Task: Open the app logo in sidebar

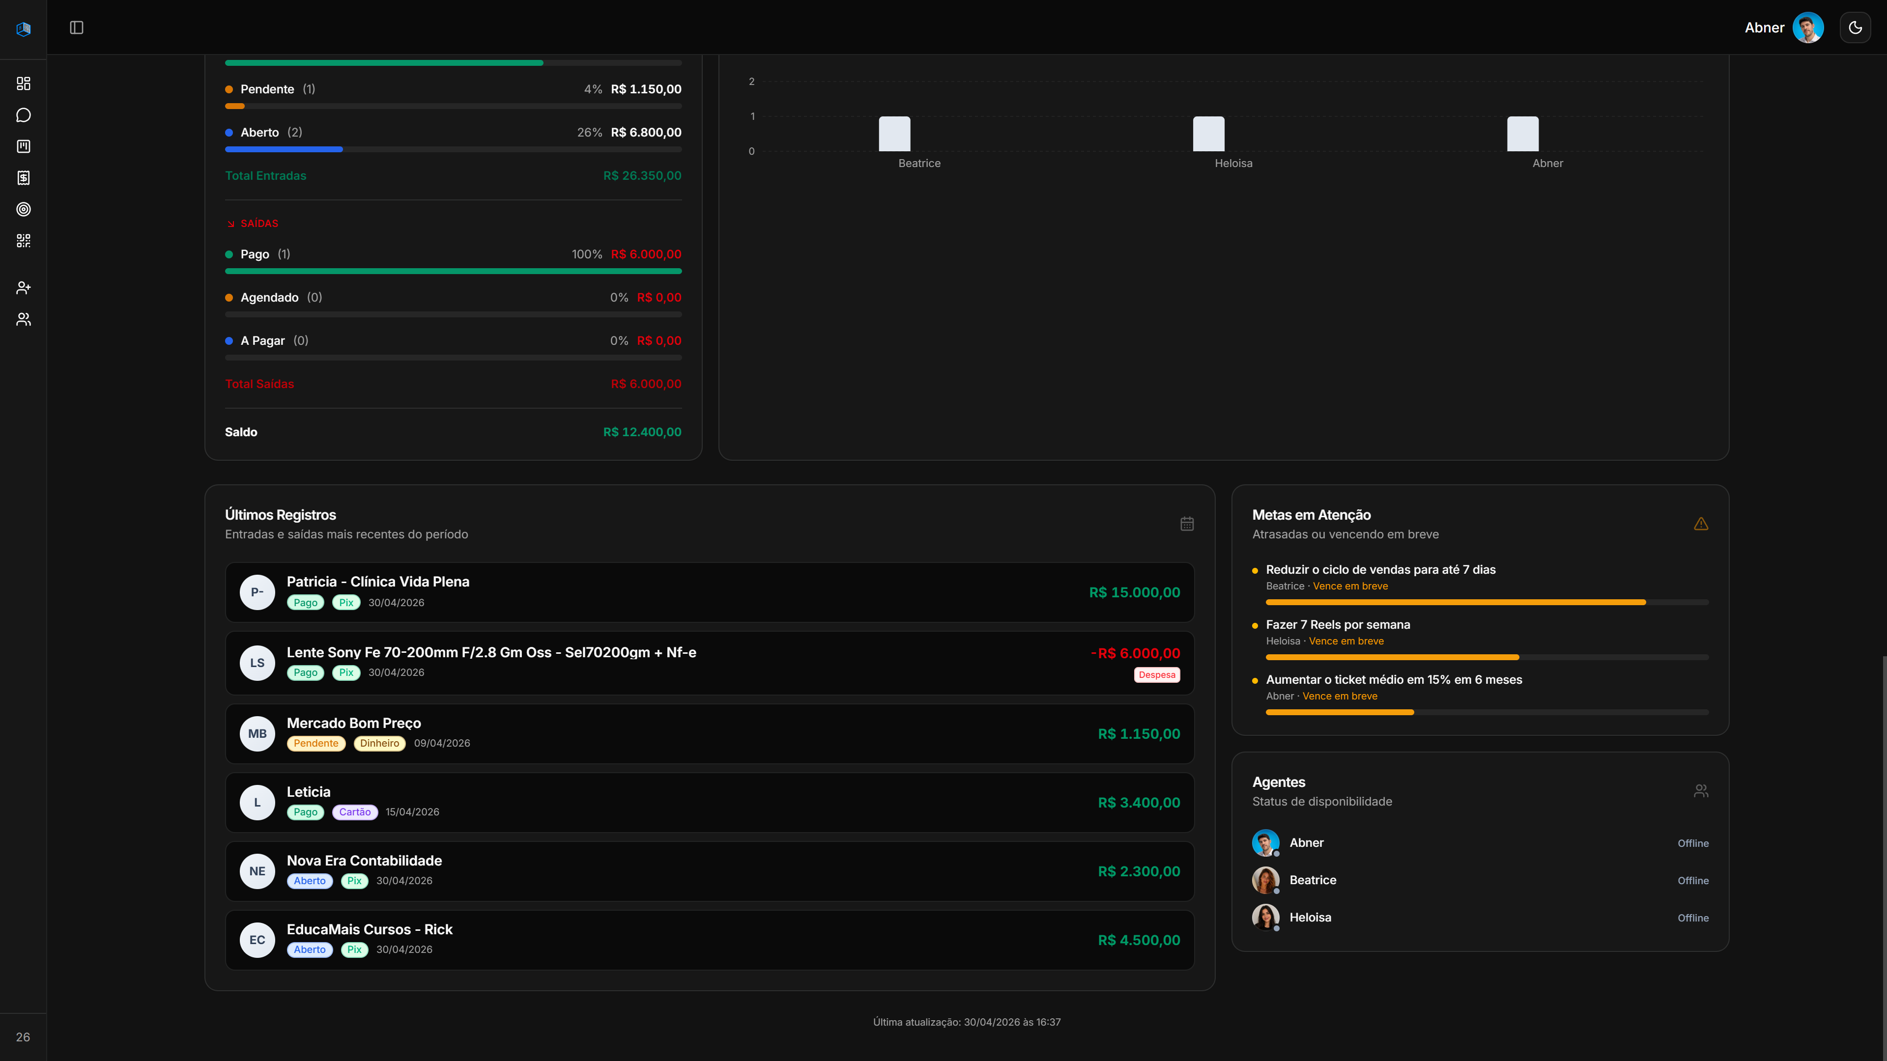Action: 24,28
